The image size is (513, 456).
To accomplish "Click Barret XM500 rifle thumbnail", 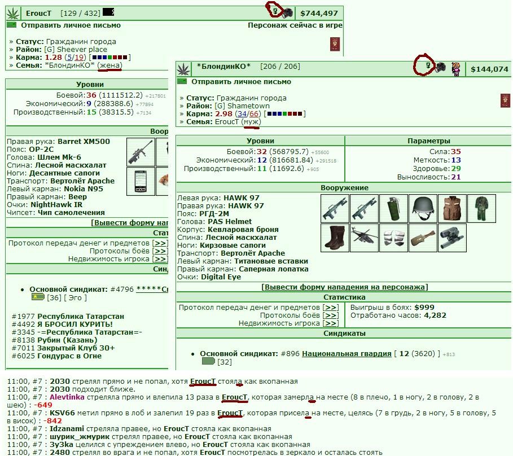I will (x=141, y=152).
